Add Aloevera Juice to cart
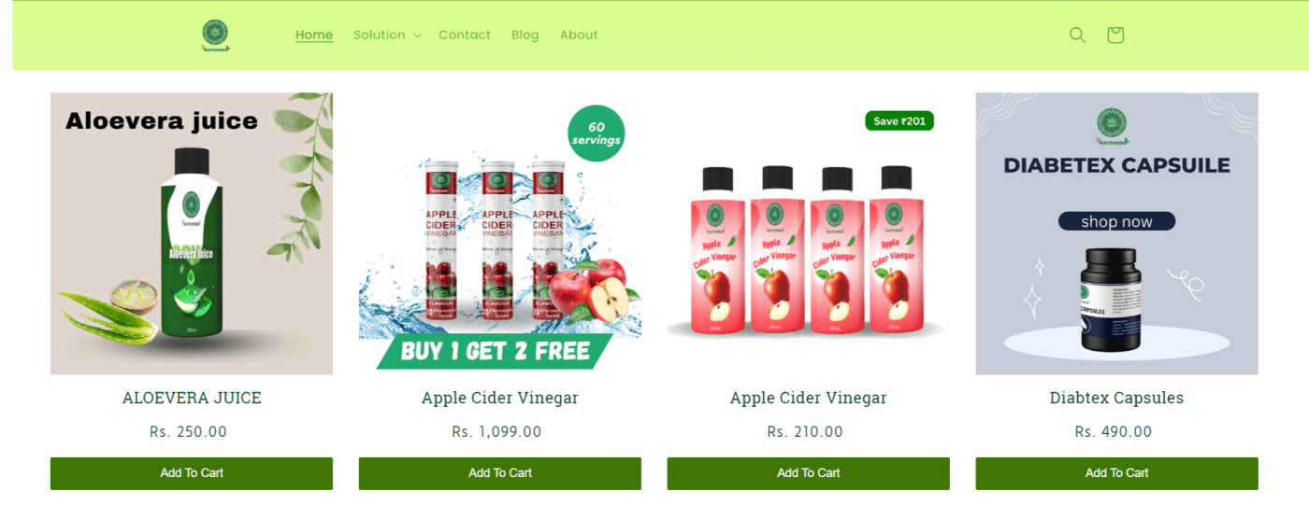Image resolution: width=1309 pixels, height=505 pixels. click(x=192, y=473)
